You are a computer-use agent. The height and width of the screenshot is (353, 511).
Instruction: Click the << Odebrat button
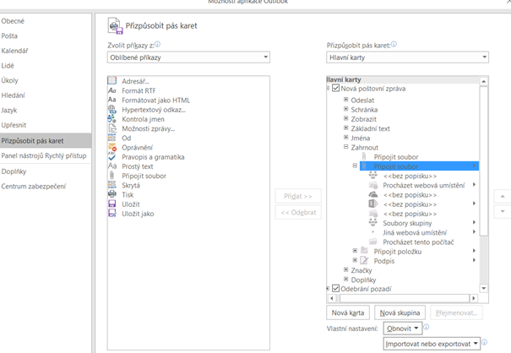click(x=298, y=213)
